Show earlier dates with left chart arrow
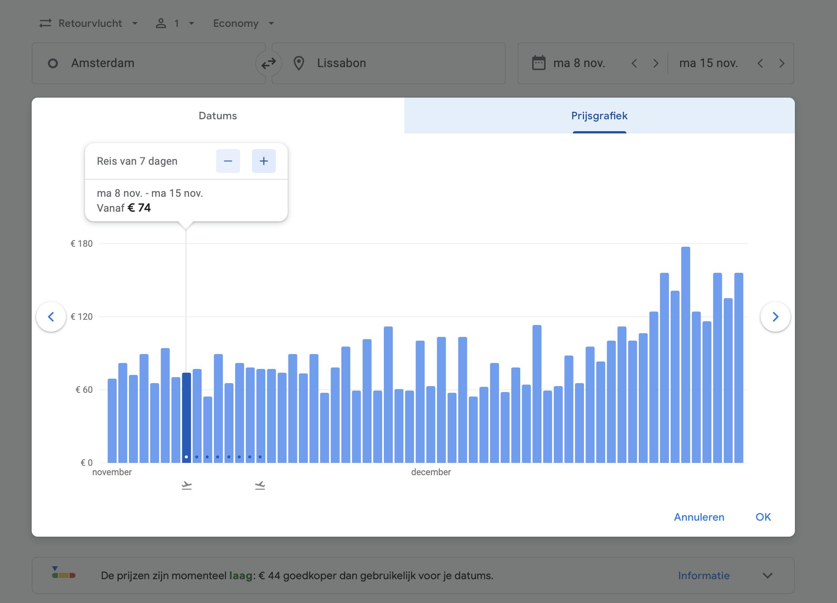The height and width of the screenshot is (603, 837). pos(51,317)
